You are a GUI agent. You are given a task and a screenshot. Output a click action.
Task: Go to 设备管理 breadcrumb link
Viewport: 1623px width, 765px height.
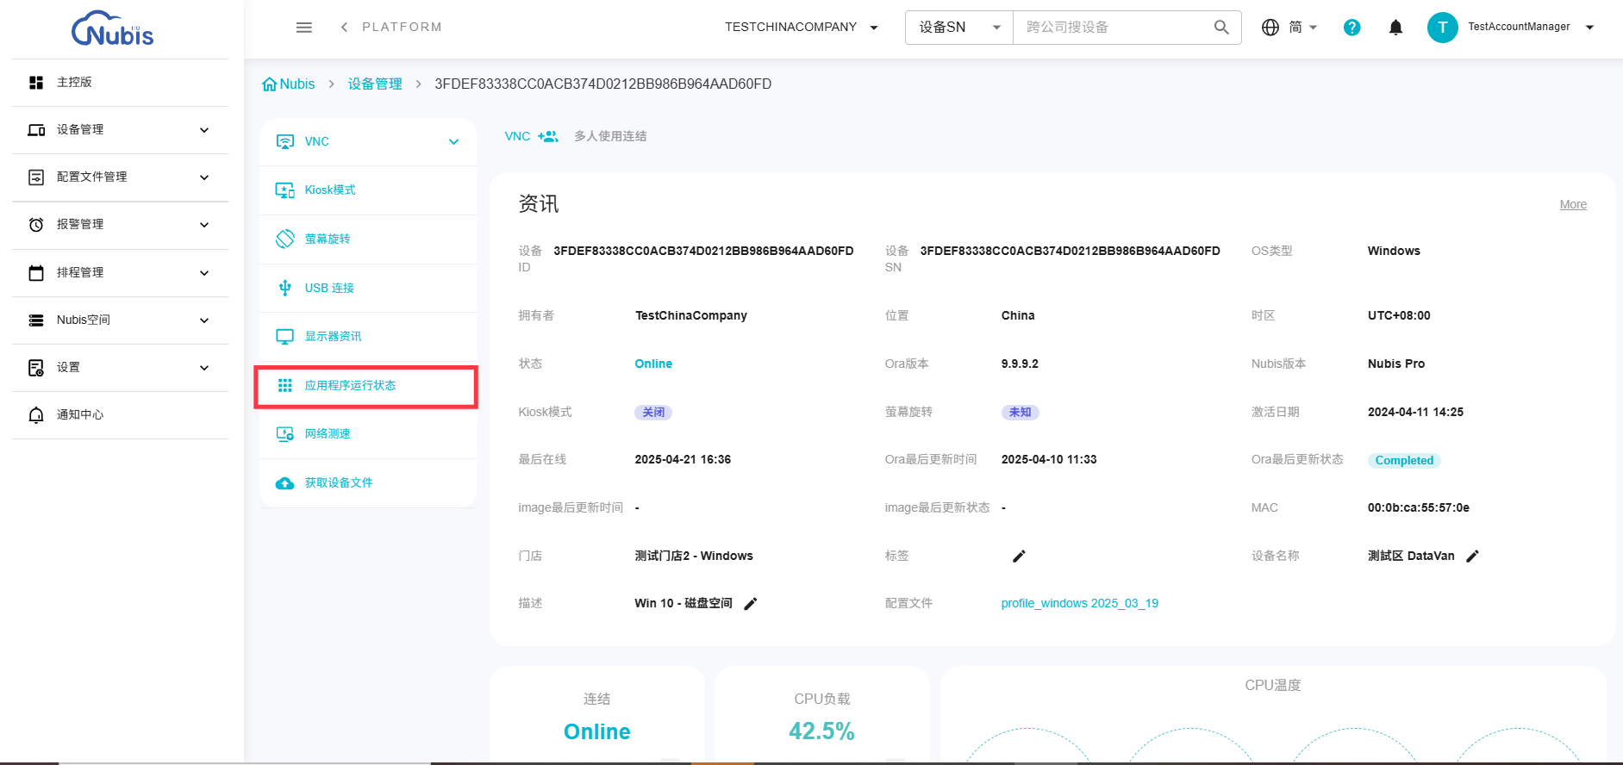(x=375, y=84)
